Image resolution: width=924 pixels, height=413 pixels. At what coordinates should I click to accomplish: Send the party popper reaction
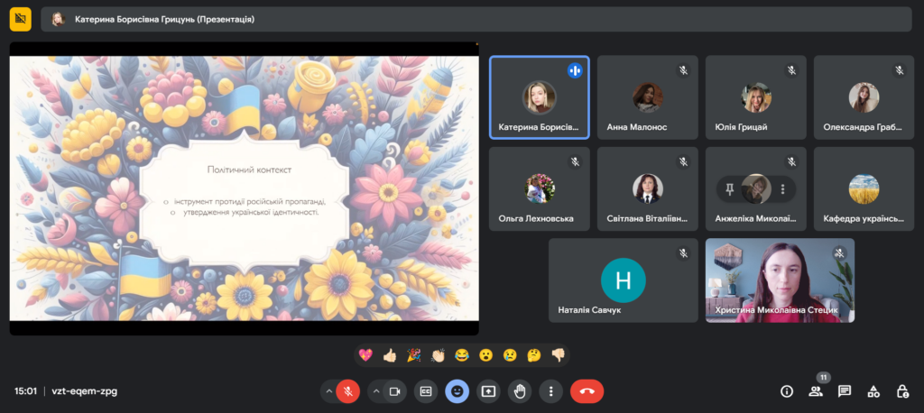[413, 355]
